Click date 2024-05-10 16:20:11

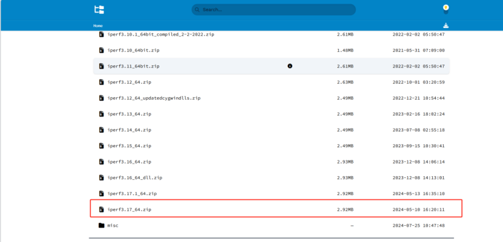(419, 209)
